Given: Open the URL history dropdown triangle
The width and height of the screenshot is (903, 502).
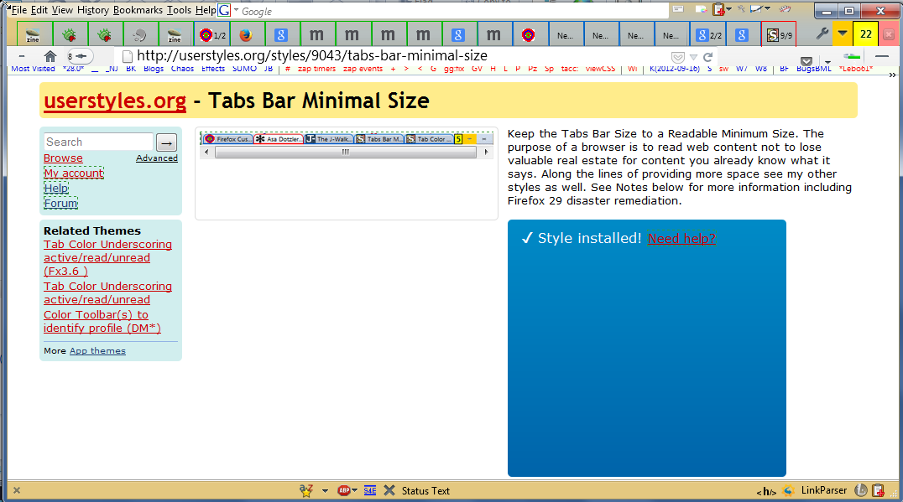Looking at the screenshot, I should [693, 57].
